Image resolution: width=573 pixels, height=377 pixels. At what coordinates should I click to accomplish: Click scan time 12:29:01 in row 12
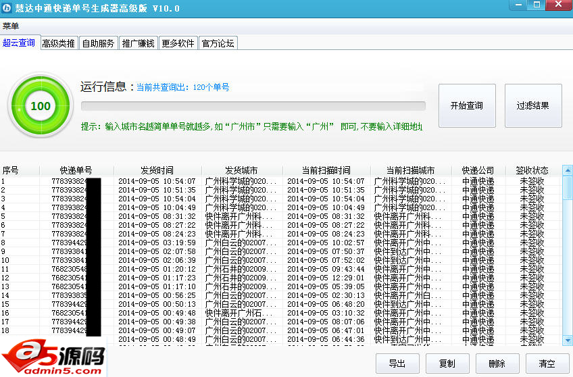coord(326,278)
